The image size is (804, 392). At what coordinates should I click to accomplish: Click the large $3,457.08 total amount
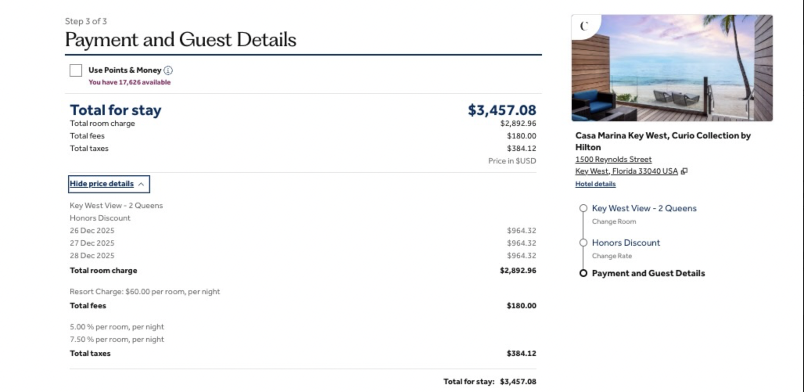pos(502,110)
